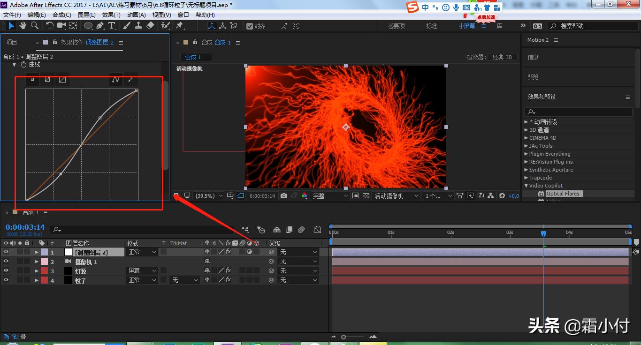The image size is (641, 345).
Task: Click the curves pencil draw tool
Action: tap(130, 79)
